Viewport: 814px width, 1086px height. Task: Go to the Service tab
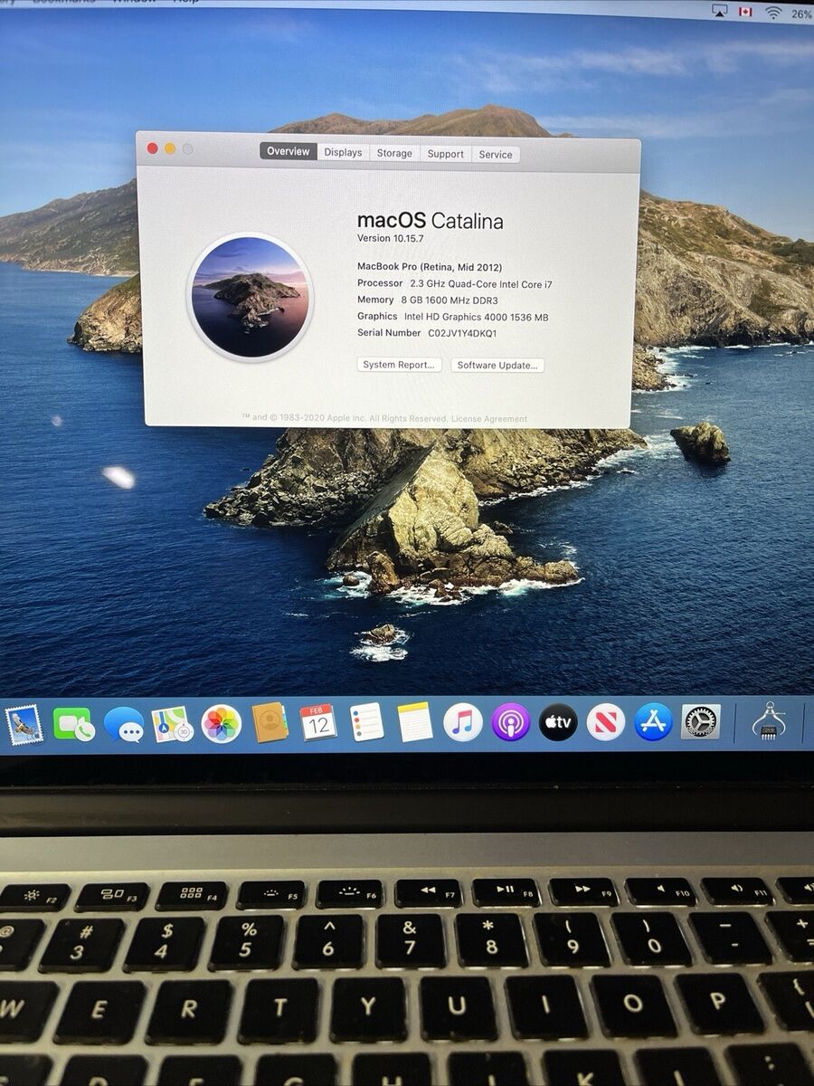click(x=496, y=155)
